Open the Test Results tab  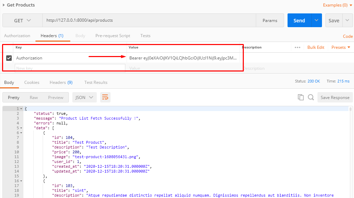pos(96,82)
